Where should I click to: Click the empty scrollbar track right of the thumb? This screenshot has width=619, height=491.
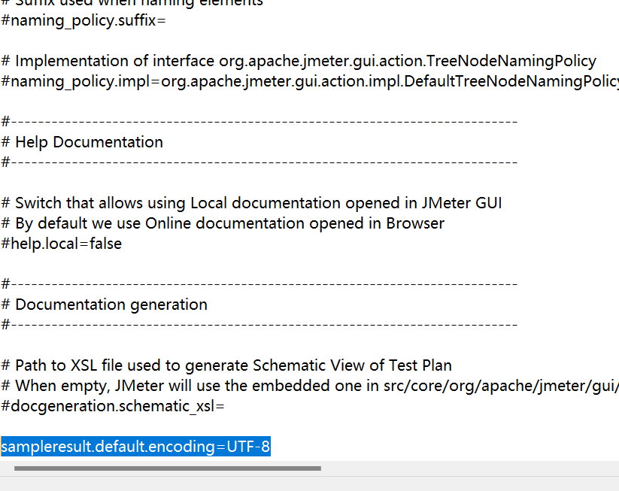tap(470, 468)
